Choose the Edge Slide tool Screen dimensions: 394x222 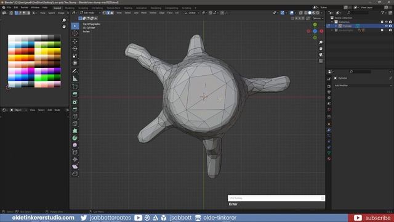click(x=75, y=152)
